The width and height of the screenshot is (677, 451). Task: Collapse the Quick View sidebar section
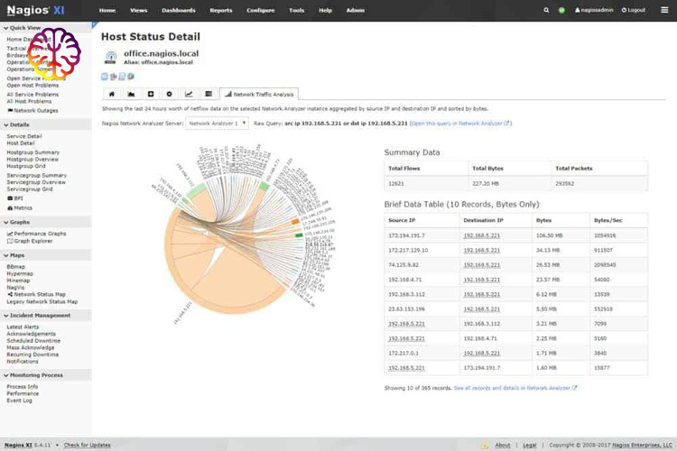(x=22, y=28)
